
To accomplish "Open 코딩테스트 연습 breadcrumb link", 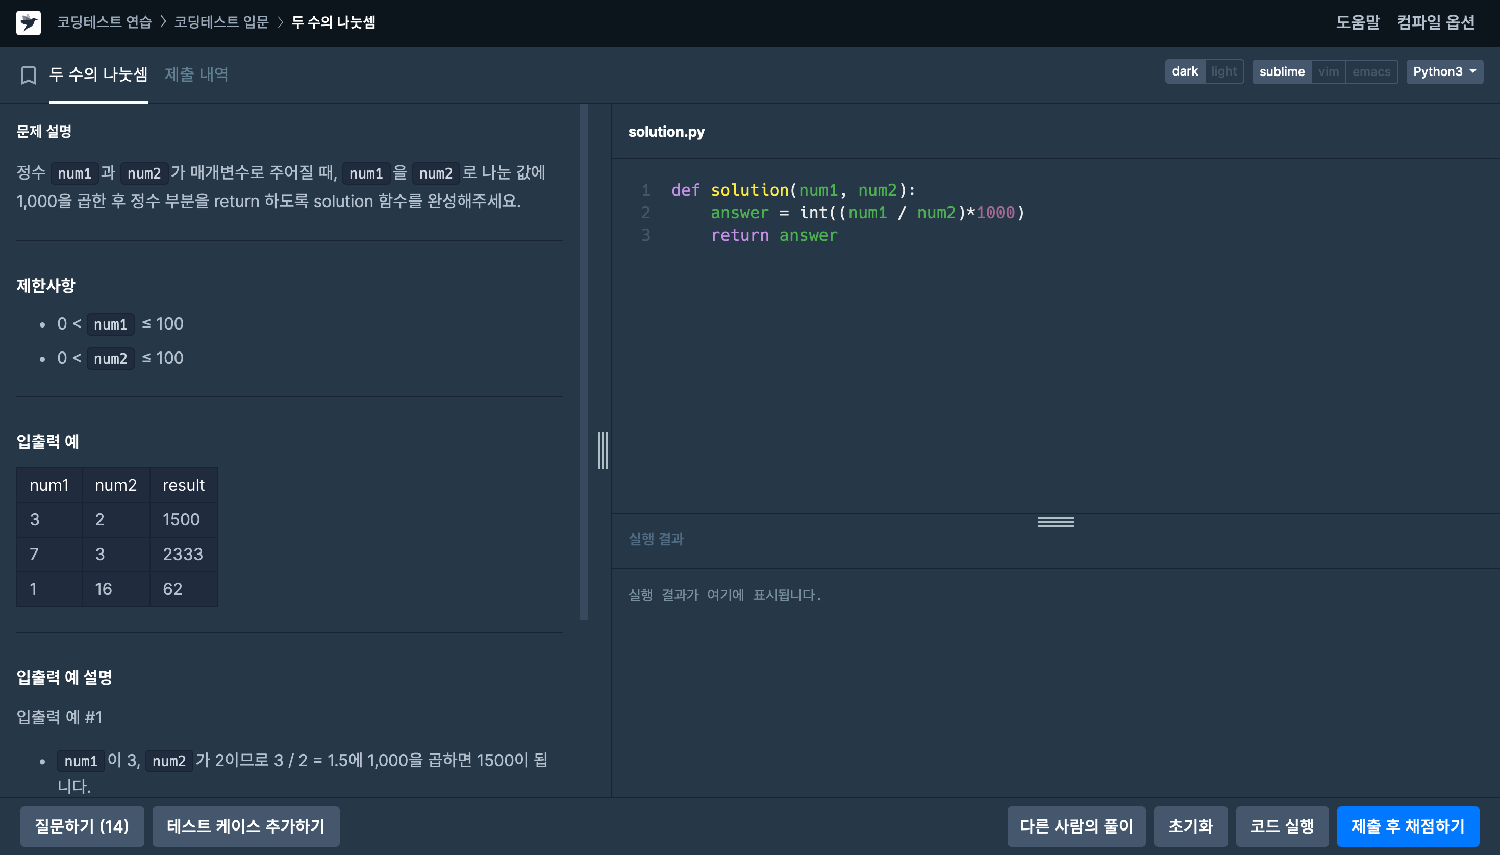I will 105,22.
